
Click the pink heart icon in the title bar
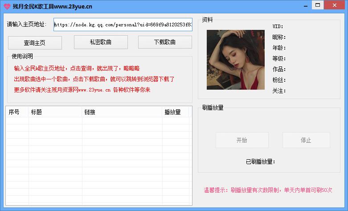7,6
